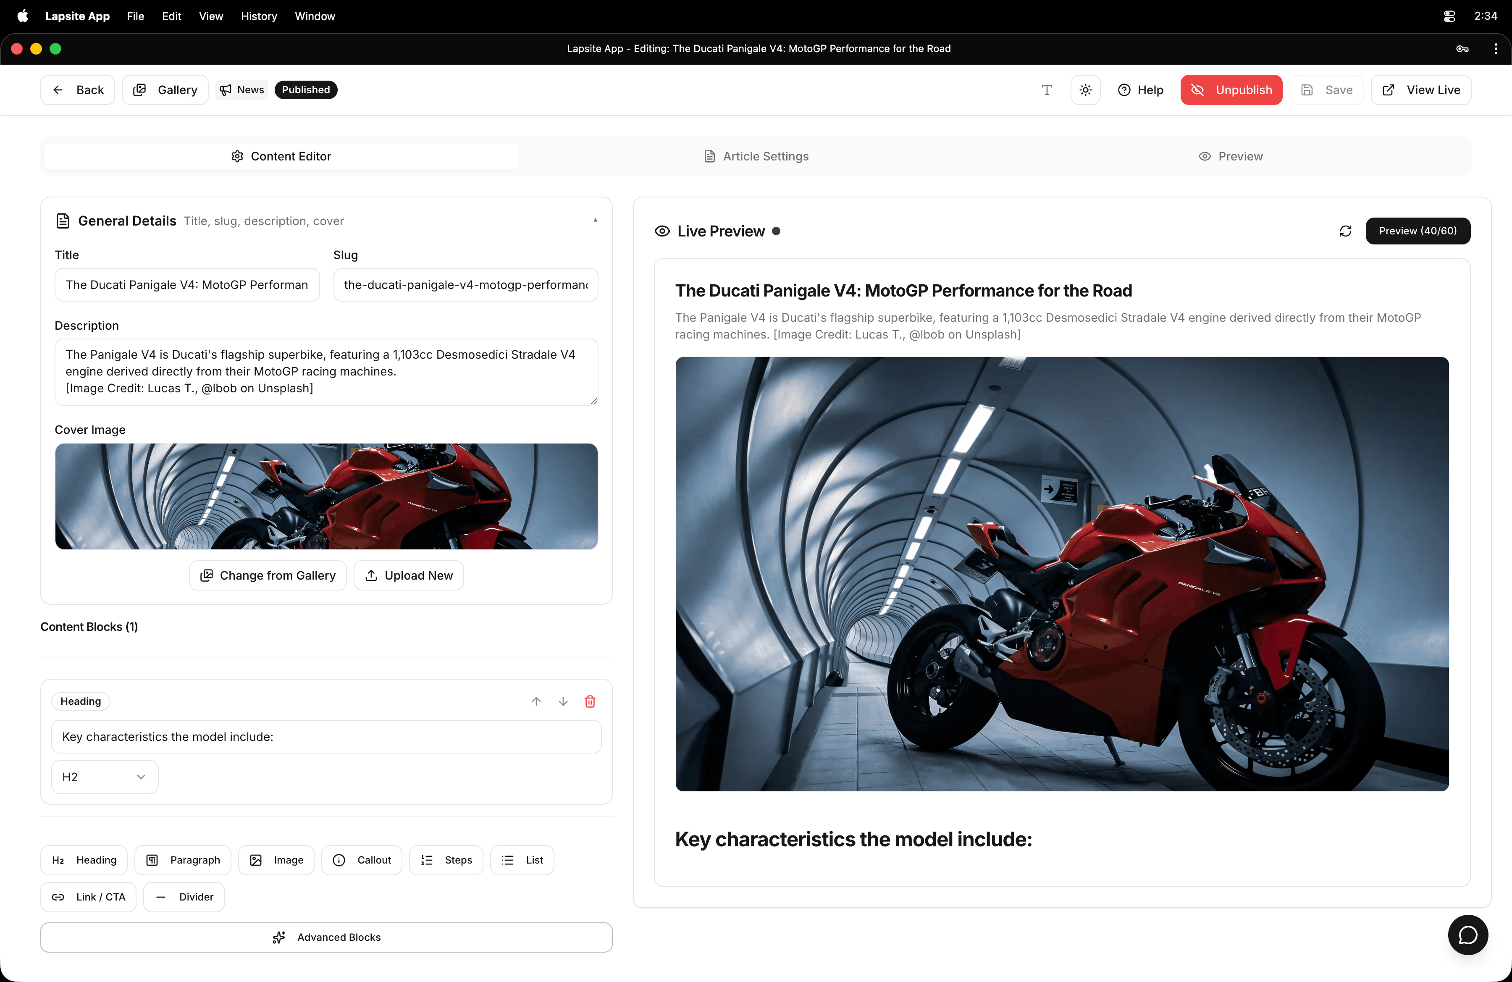Toggle the News category chip
The image size is (1512, 982).
click(x=241, y=89)
